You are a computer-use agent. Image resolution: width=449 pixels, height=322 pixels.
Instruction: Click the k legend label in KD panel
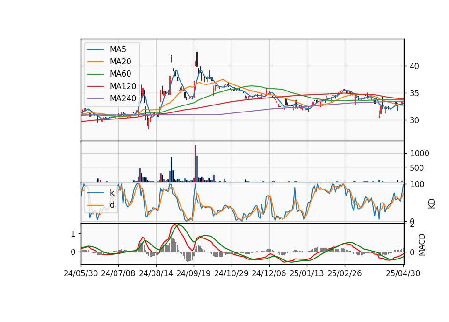[x=112, y=193]
